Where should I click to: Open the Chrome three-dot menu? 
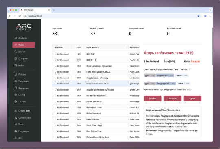(210, 16)
